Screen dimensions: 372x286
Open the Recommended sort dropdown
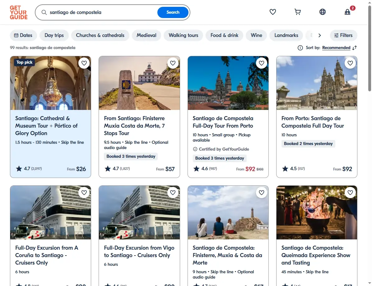[336, 48]
